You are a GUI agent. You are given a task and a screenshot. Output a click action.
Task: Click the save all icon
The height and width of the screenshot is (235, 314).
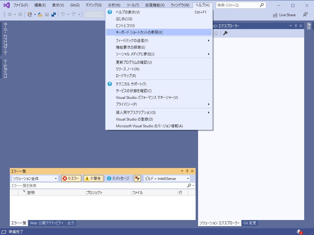(x=53, y=14)
